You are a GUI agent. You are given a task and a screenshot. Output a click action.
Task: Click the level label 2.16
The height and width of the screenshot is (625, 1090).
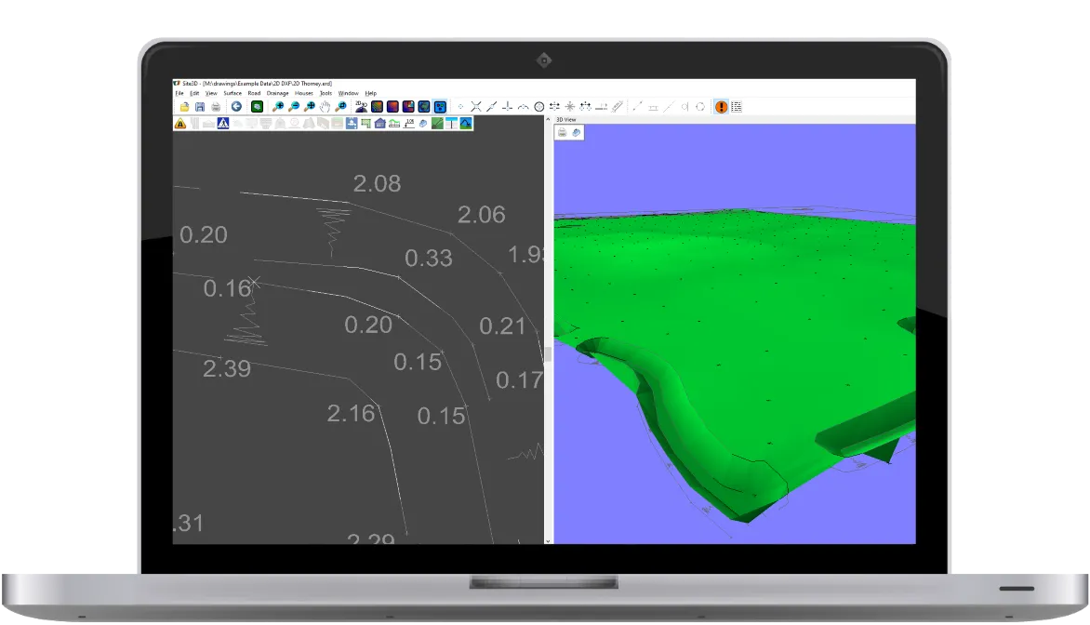coord(351,414)
